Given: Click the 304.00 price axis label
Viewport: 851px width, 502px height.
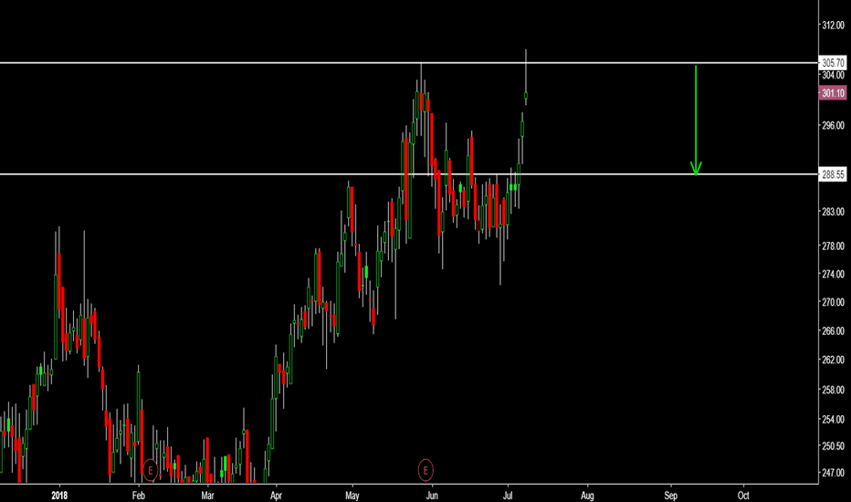Looking at the screenshot, I should pyautogui.click(x=833, y=75).
